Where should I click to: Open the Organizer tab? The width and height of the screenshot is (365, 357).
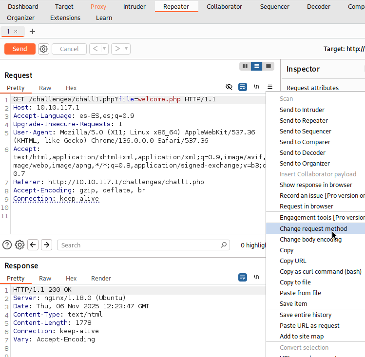click(x=21, y=18)
